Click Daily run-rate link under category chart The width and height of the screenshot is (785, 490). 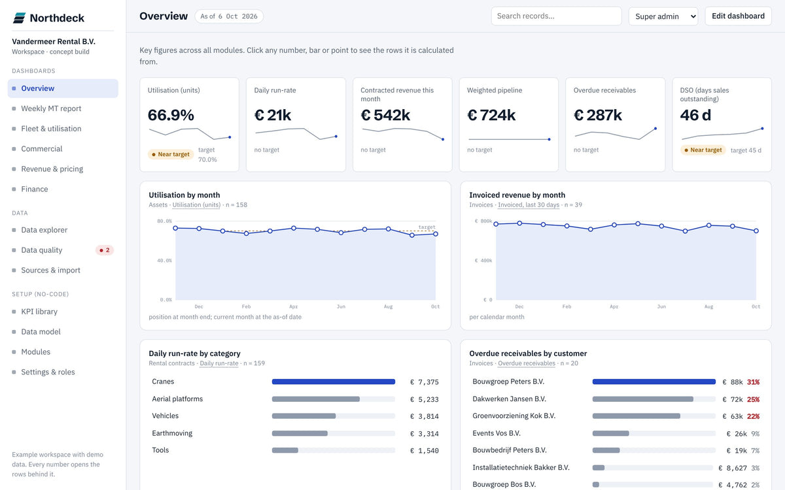coord(219,363)
